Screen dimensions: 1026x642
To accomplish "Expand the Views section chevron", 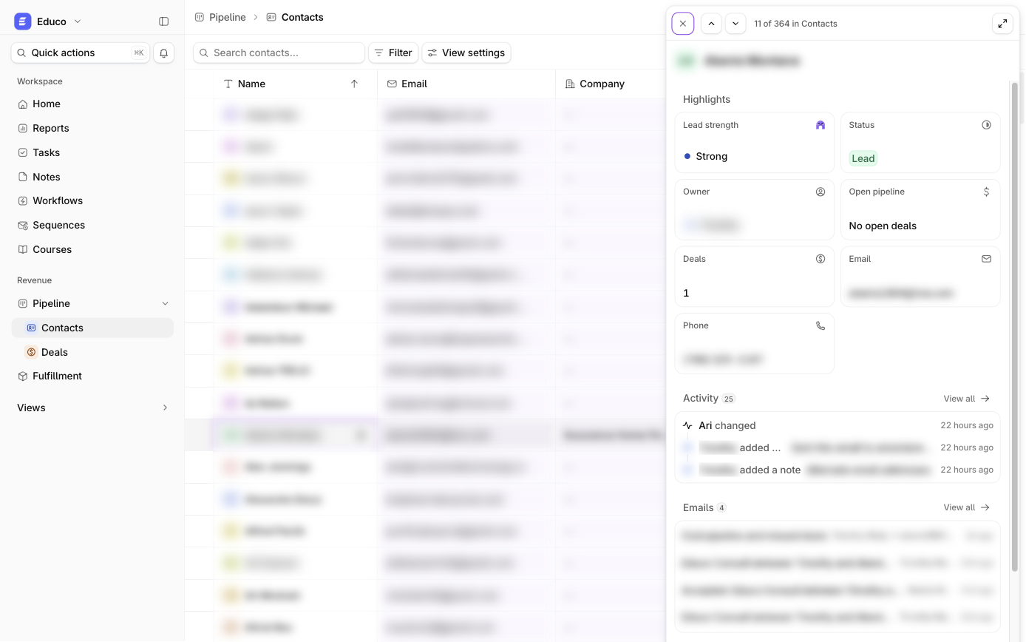I will click(x=165, y=408).
